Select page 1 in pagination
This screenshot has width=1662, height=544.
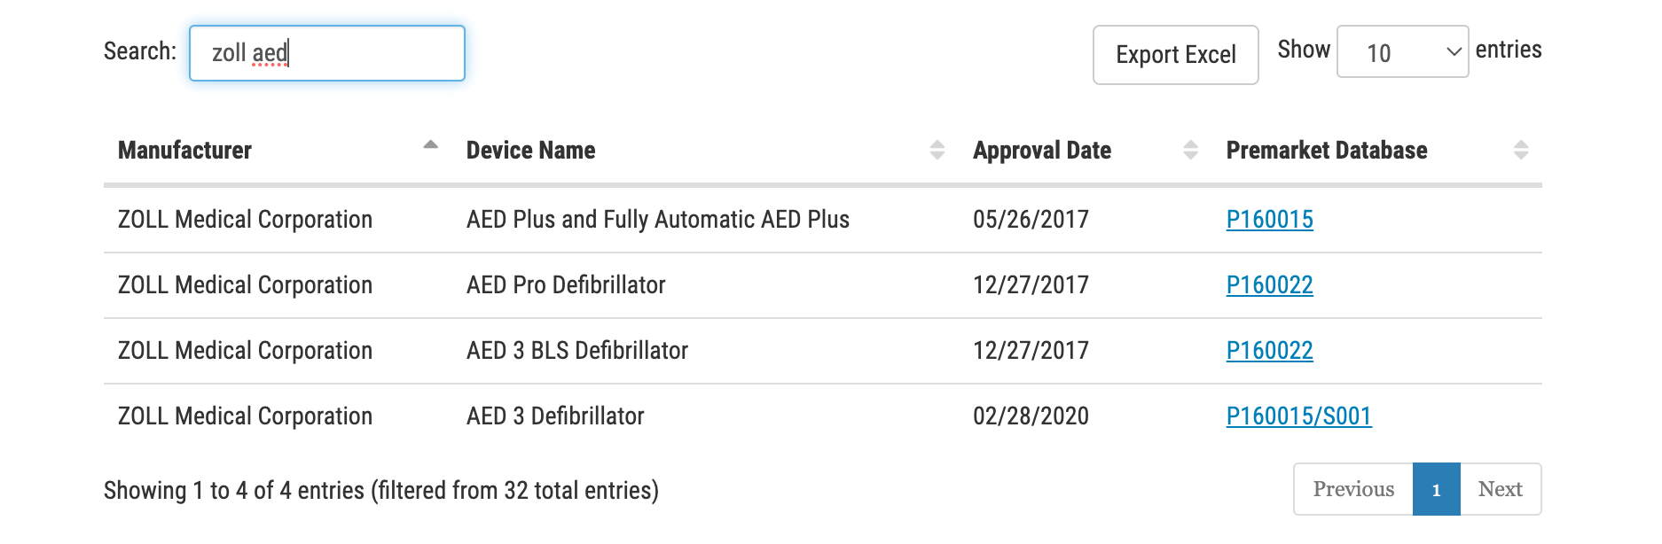pos(1436,489)
